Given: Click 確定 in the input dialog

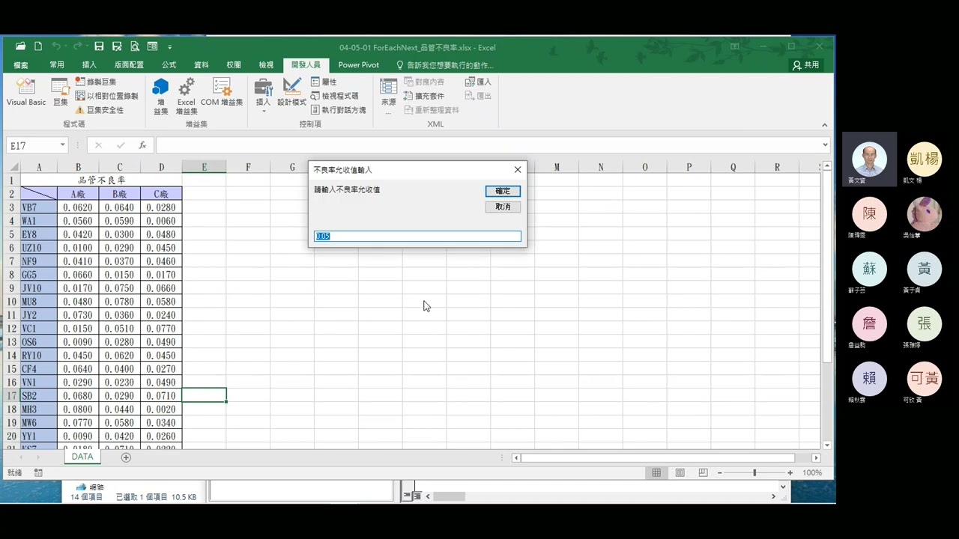Looking at the screenshot, I should pyautogui.click(x=503, y=191).
